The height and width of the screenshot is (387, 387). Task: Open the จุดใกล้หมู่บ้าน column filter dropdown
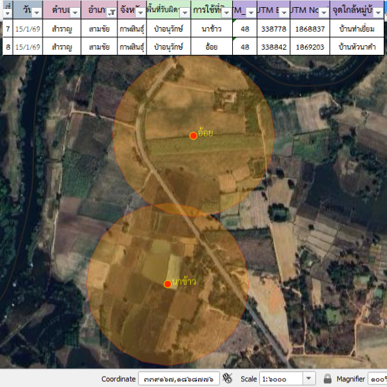coord(379,12)
